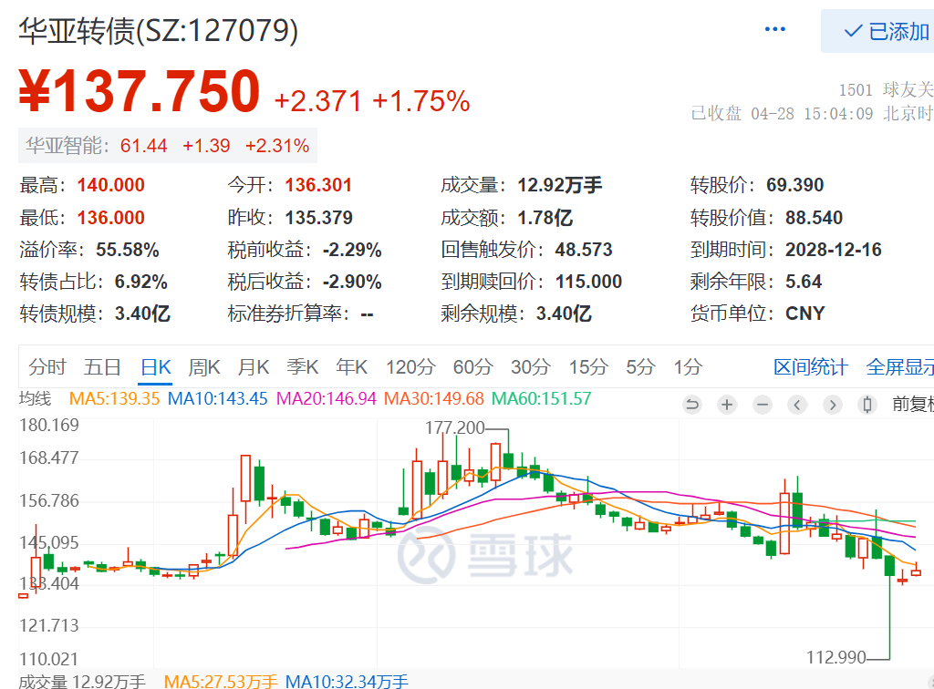Select the 1分 chart tab
This screenshot has height=689, width=934.
pos(688,367)
